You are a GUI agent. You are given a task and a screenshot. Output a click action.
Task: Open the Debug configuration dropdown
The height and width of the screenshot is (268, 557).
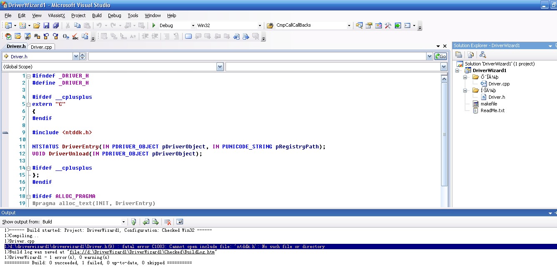coord(193,25)
